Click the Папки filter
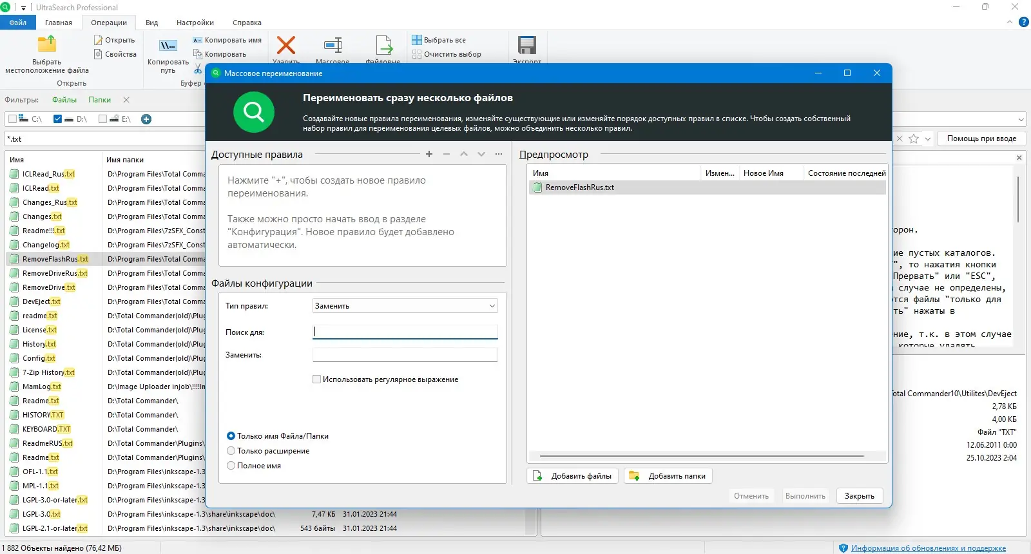The height and width of the screenshot is (554, 1031). [x=100, y=100]
